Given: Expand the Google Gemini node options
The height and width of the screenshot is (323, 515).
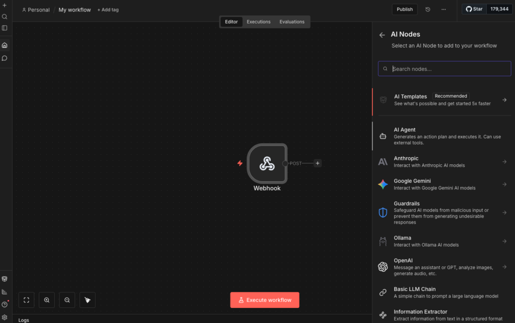Looking at the screenshot, I should (x=504, y=184).
